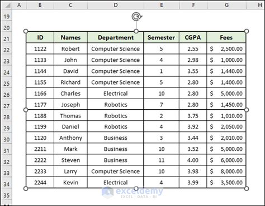Click the Semester value 11
This screenshot has height=206, width=265.
pyautogui.click(x=162, y=160)
